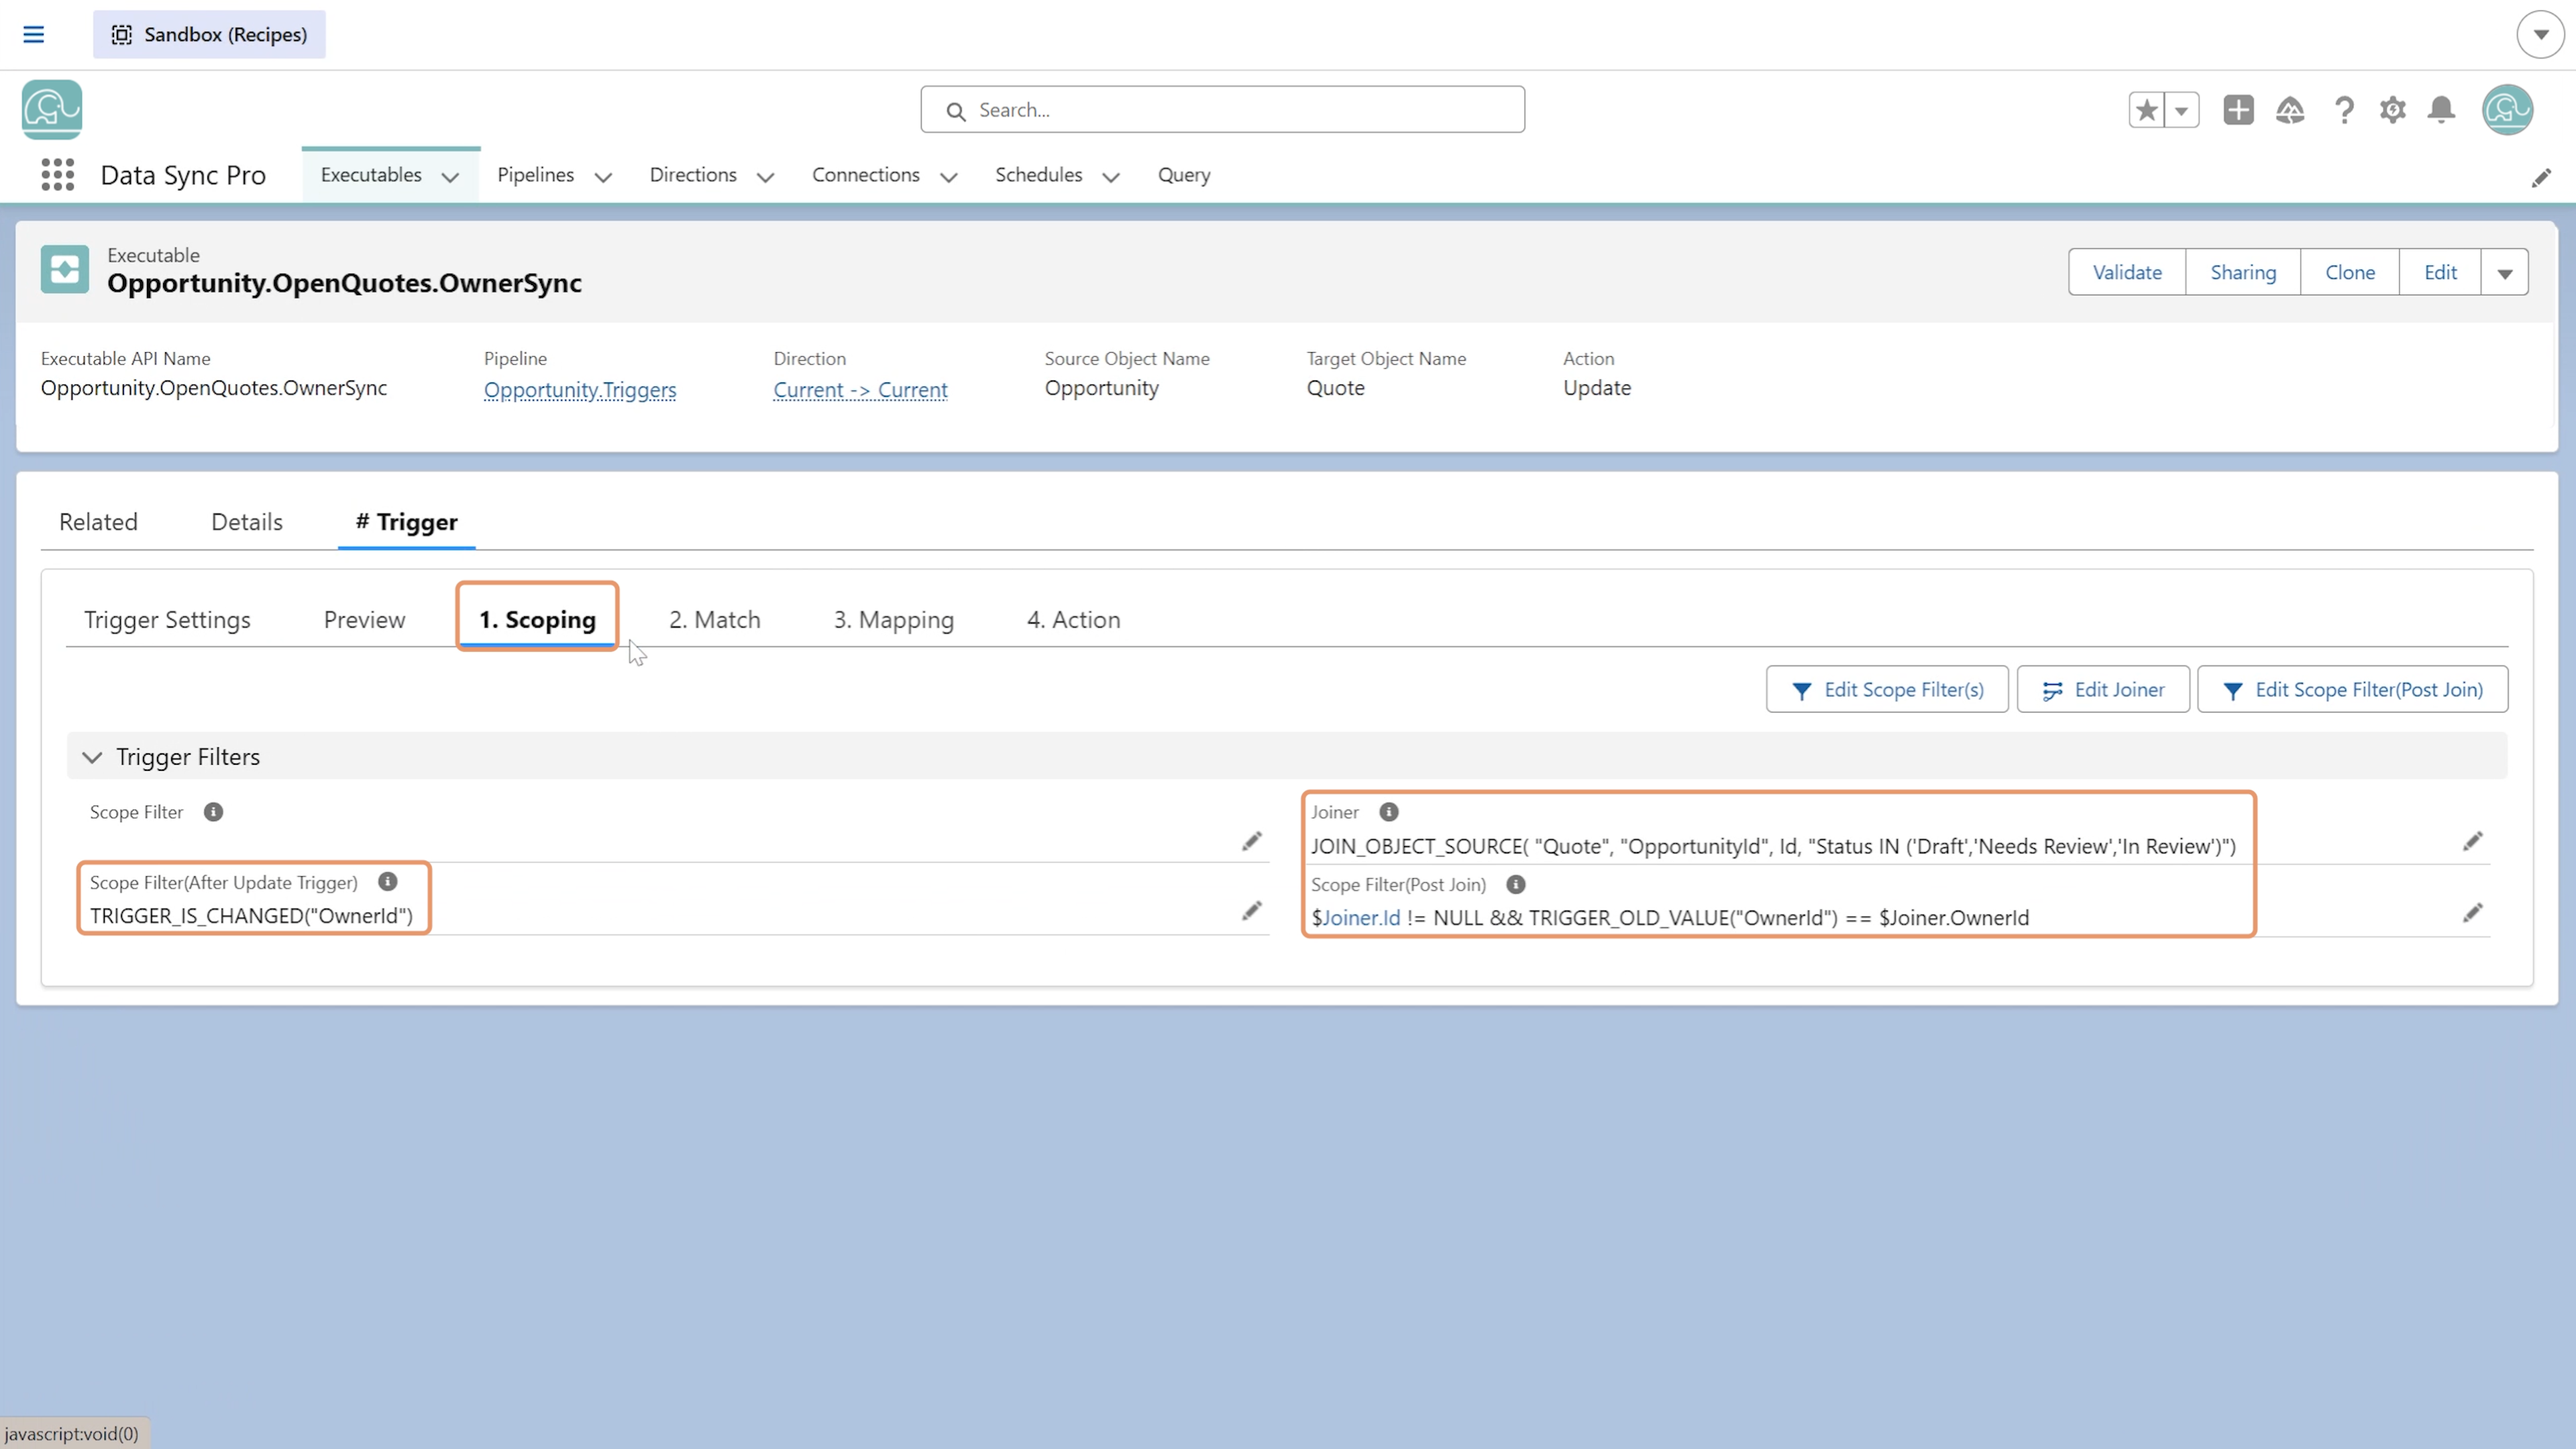Click the Opportunity.OpenQuotes.OwnerSync API name value

[214, 388]
